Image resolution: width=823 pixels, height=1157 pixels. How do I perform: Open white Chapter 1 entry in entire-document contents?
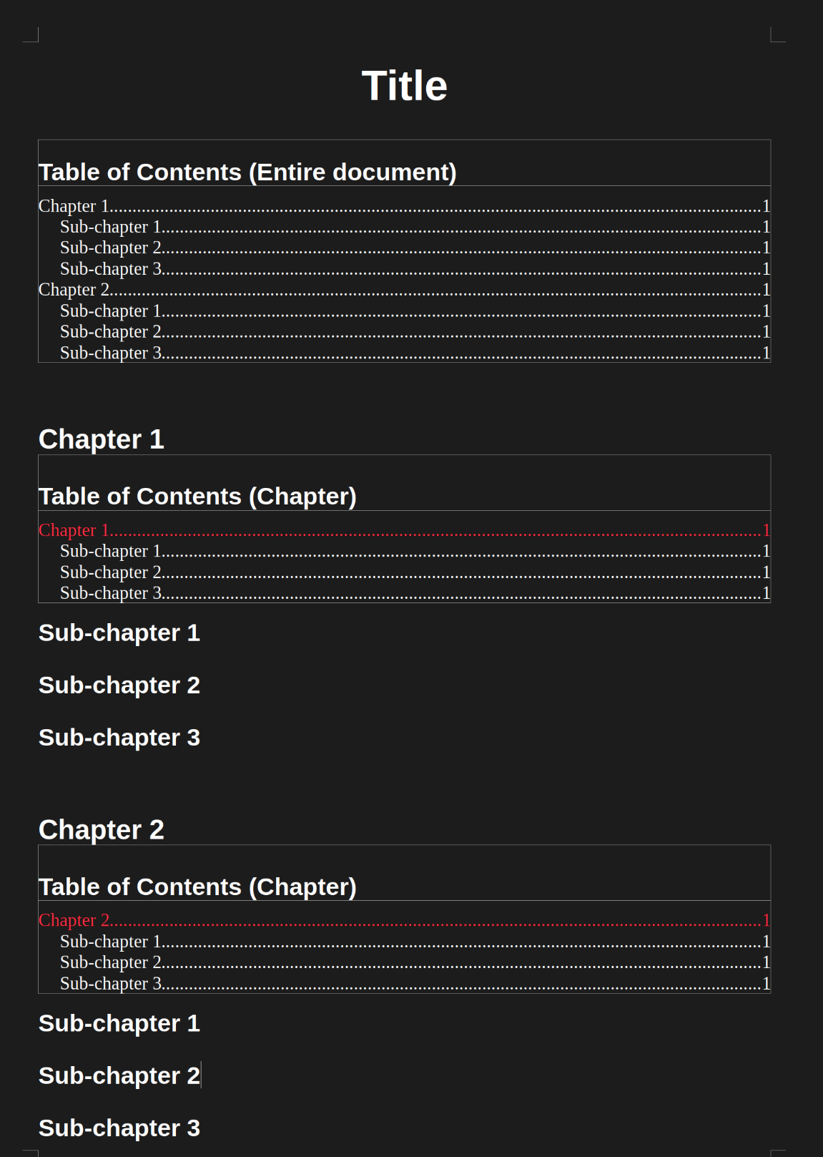(x=74, y=206)
